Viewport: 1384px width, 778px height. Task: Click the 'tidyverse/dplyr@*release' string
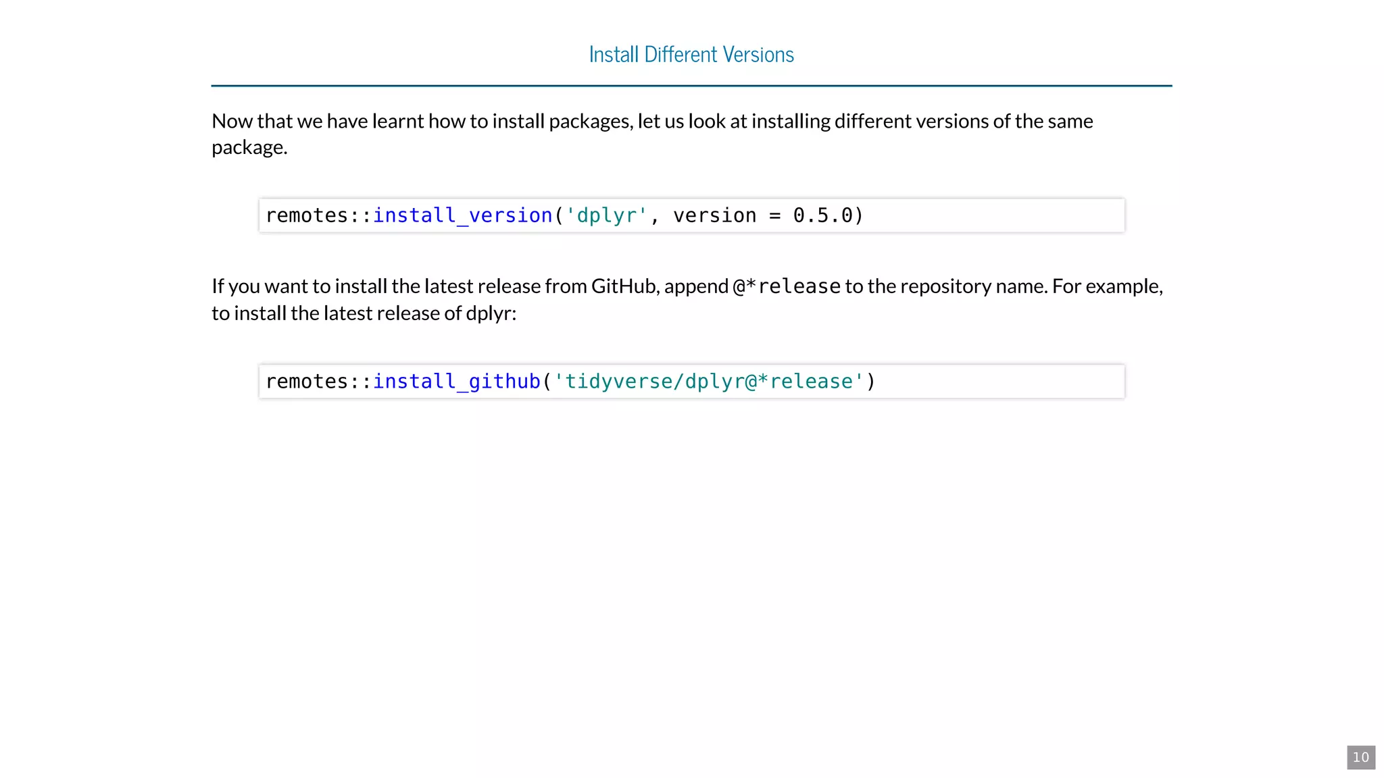(708, 382)
